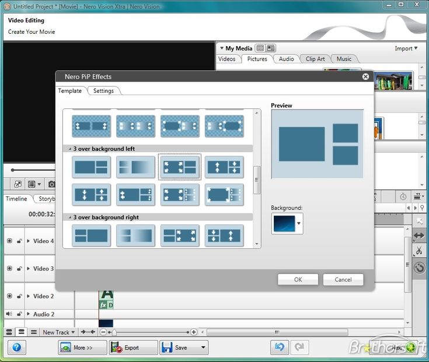Image resolution: width=429 pixels, height=362 pixels.
Task: Open the Music tab in My Media
Action: [344, 59]
